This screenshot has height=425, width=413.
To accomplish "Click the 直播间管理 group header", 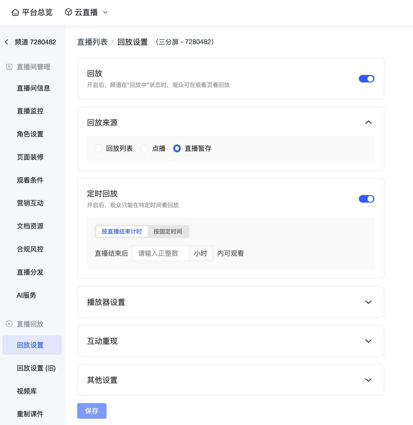I will click(34, 67).
